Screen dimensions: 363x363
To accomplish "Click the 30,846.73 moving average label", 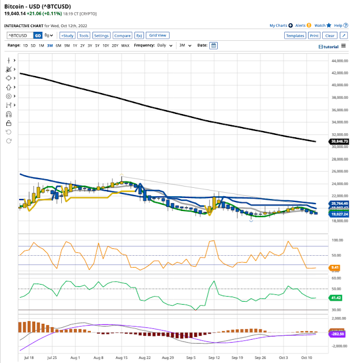I will [x=339, y=141].
